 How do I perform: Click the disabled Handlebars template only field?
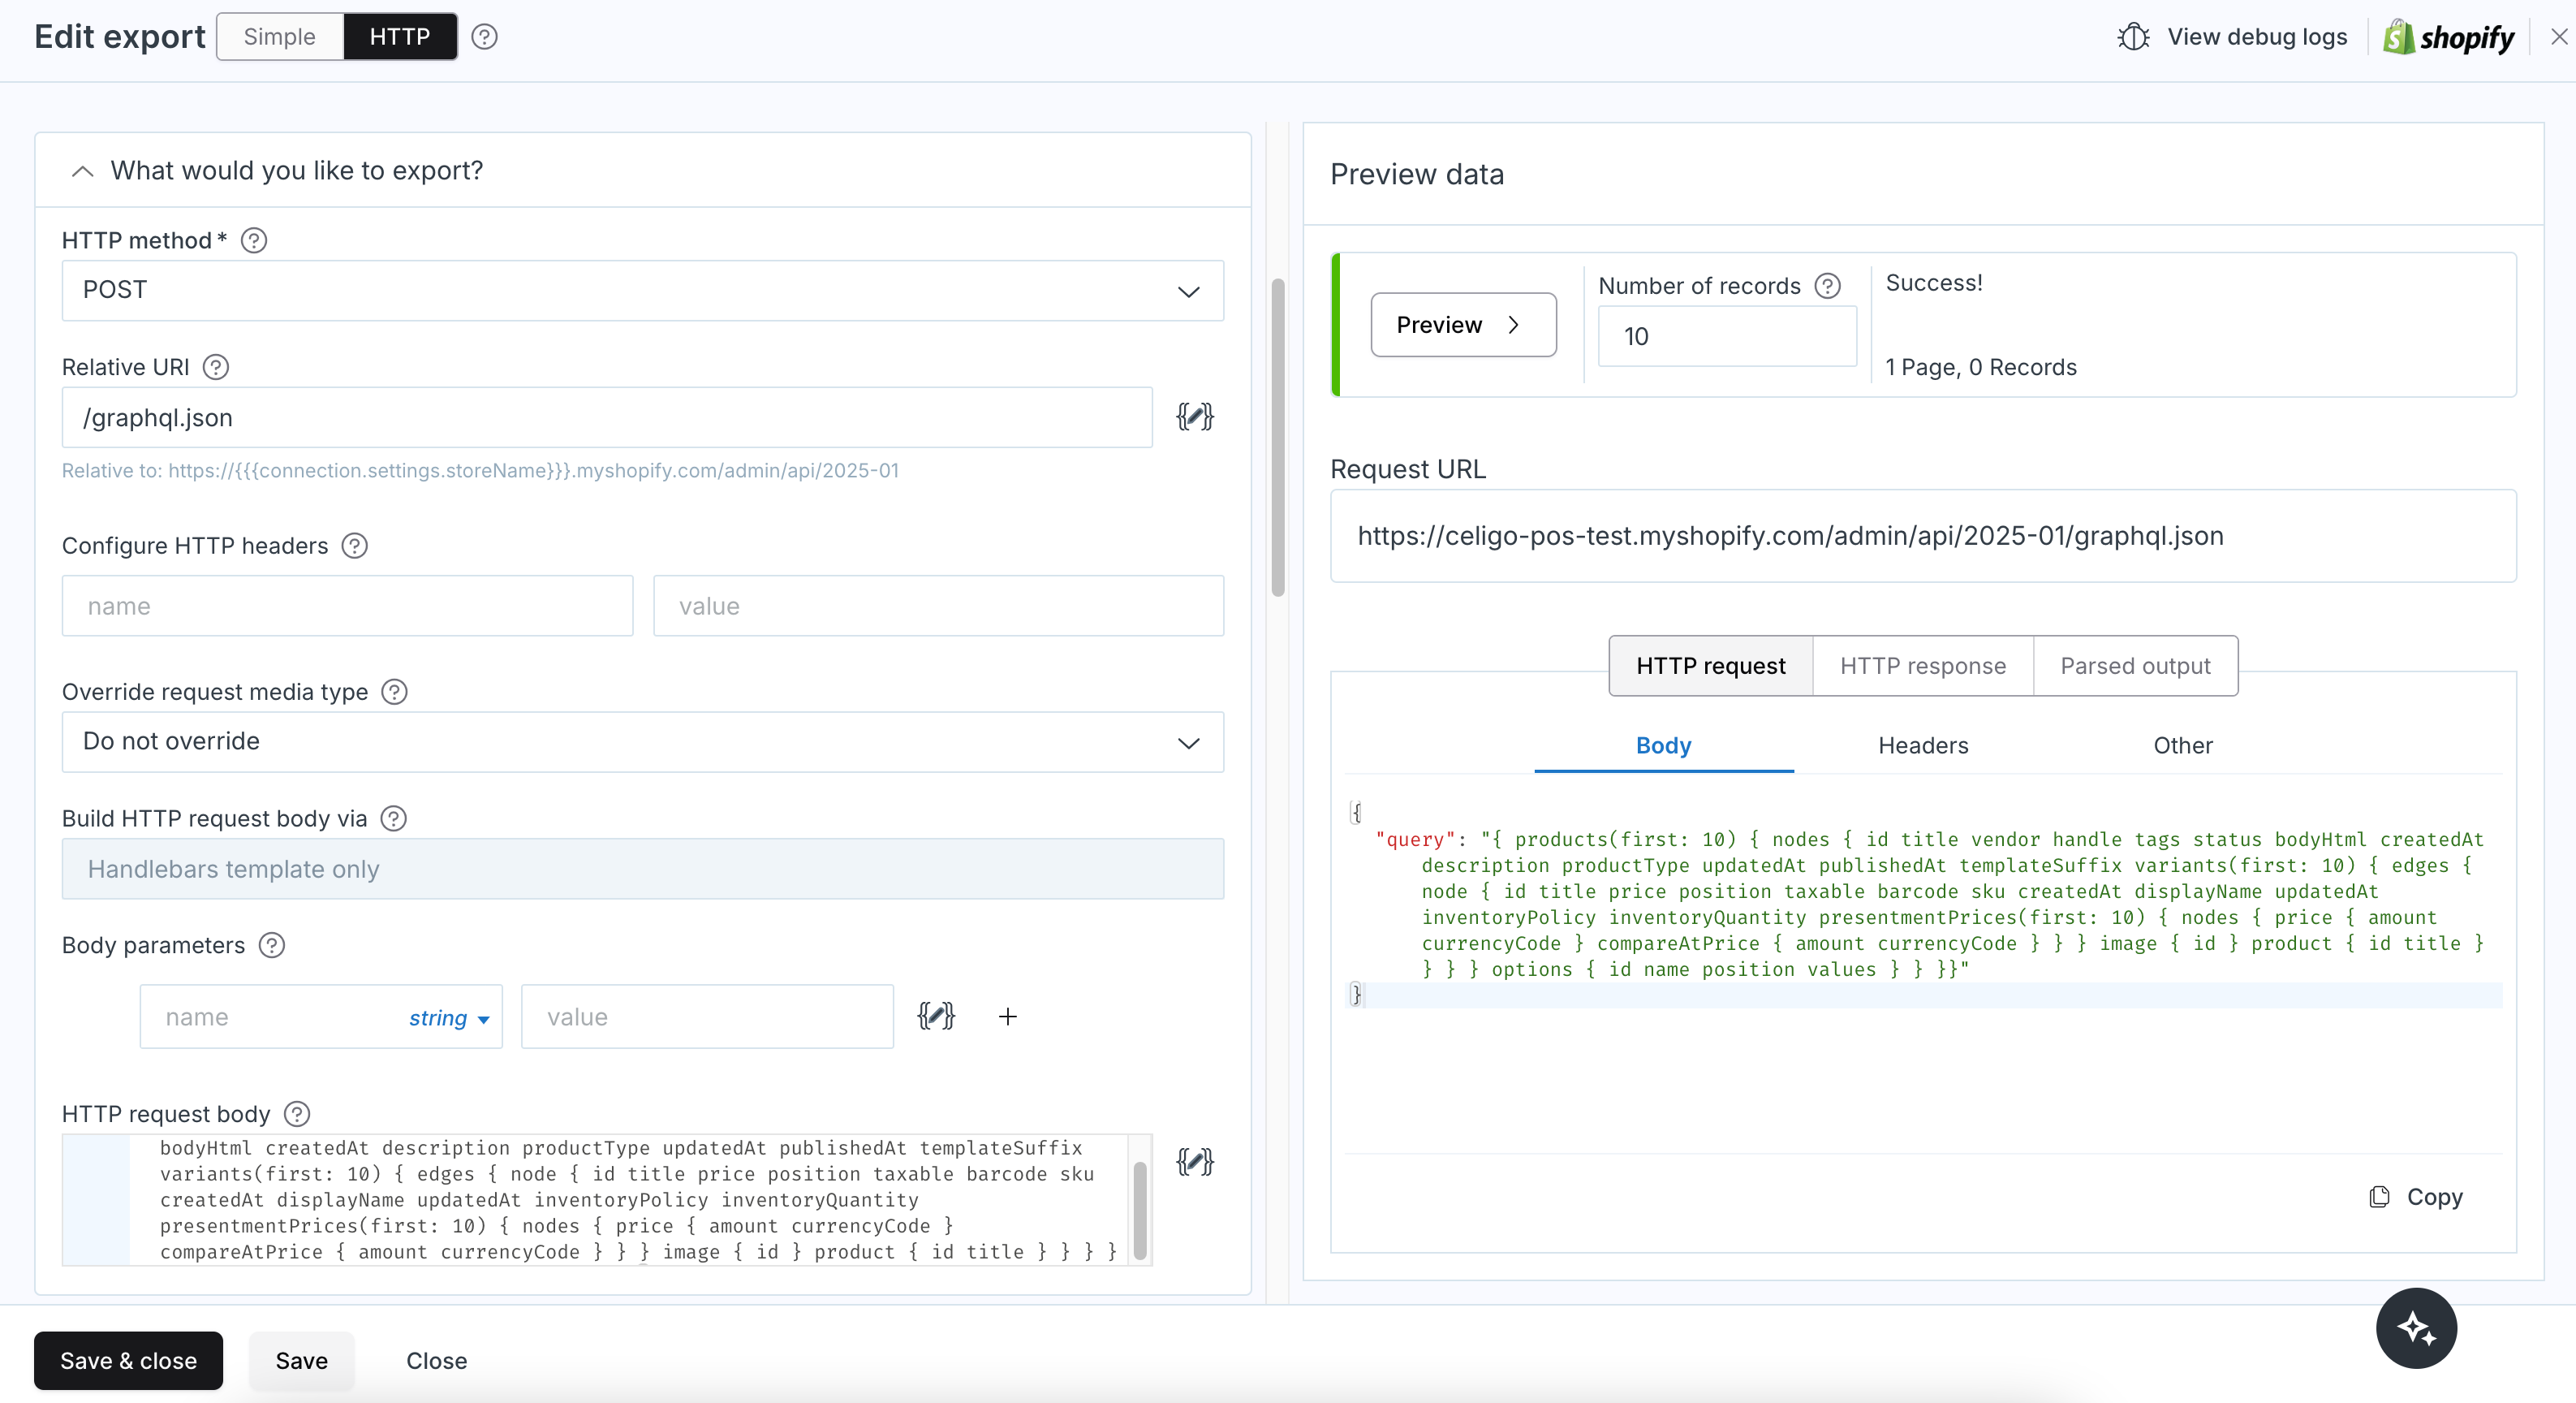[642, 869]
